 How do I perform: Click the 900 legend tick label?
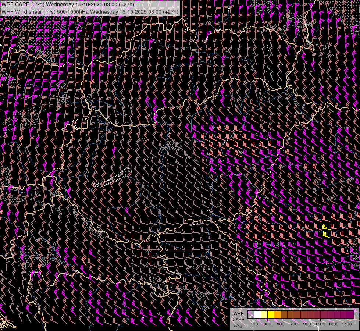tap(307, 324)
